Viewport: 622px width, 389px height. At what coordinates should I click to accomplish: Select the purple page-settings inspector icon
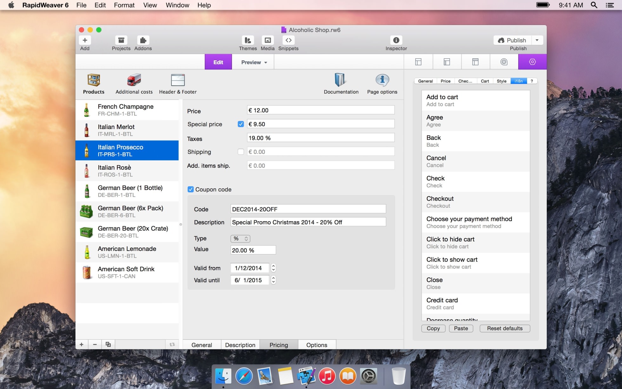[x=533, y=62]
